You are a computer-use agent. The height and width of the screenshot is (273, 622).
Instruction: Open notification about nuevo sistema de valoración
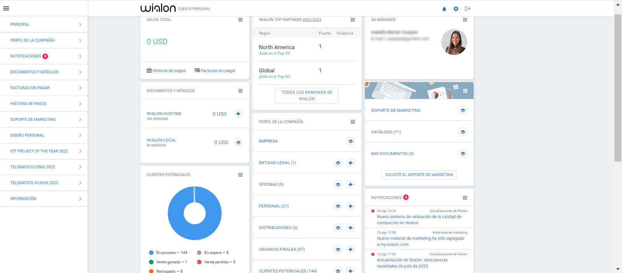point(419,220)
